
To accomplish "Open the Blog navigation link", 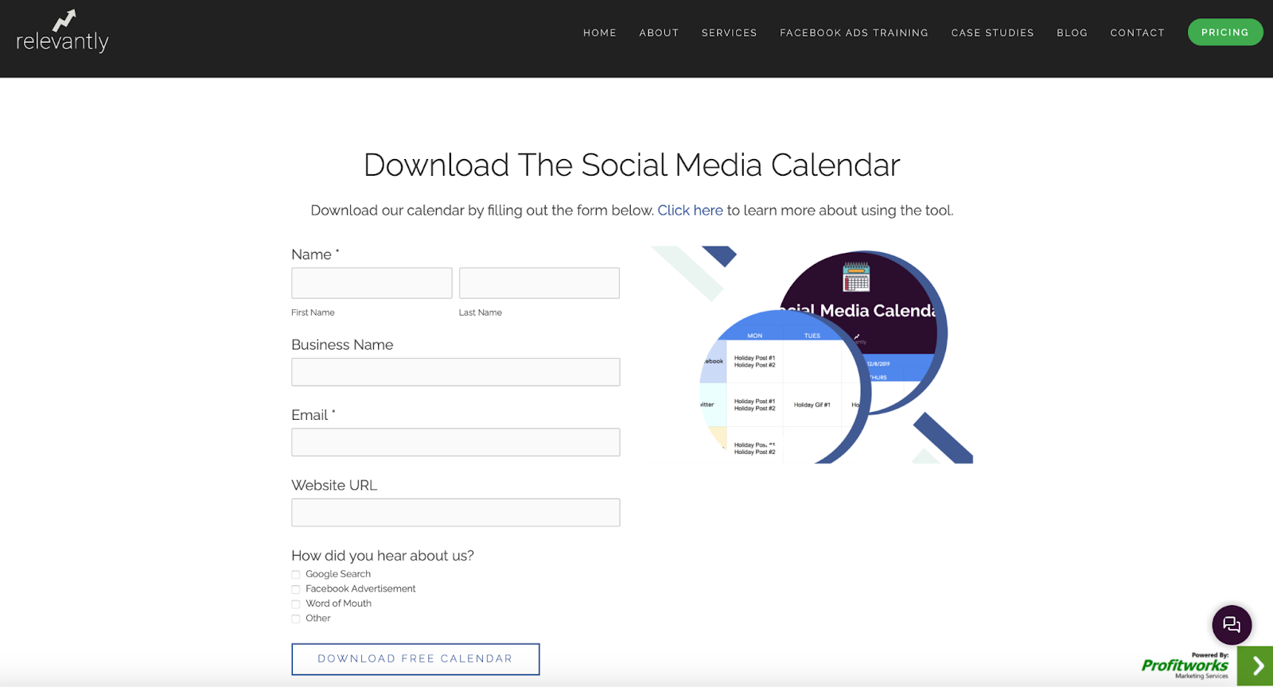I will pyautogui.click(x=1072, y=33).
